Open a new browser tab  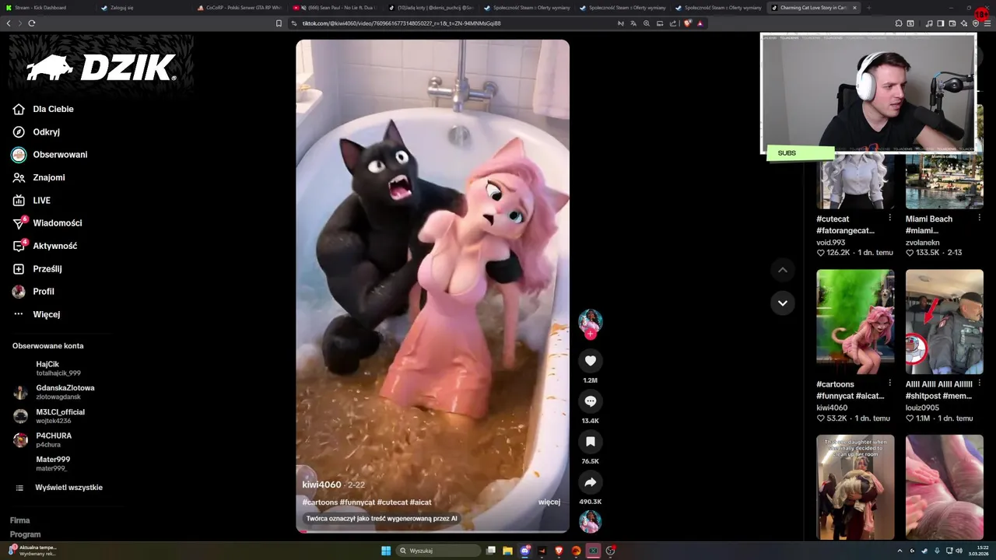pyautogui.click(x=869, y=7)
